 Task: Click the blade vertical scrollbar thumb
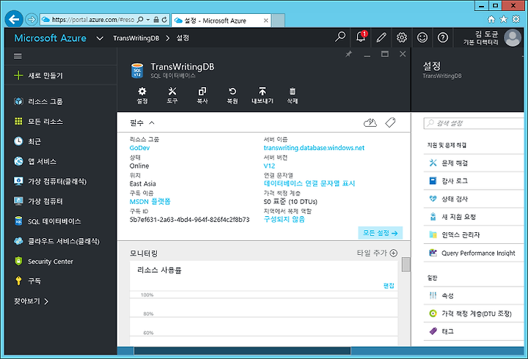point(406,264)
